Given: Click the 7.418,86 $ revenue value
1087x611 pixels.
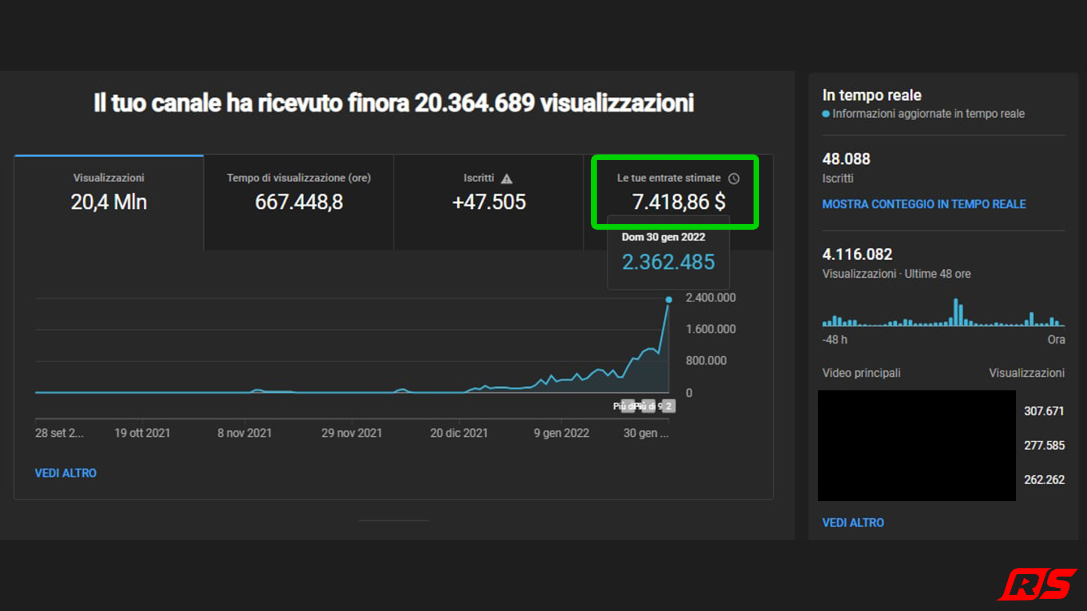Looking at the screenshot, I should (x=678, y=202).
